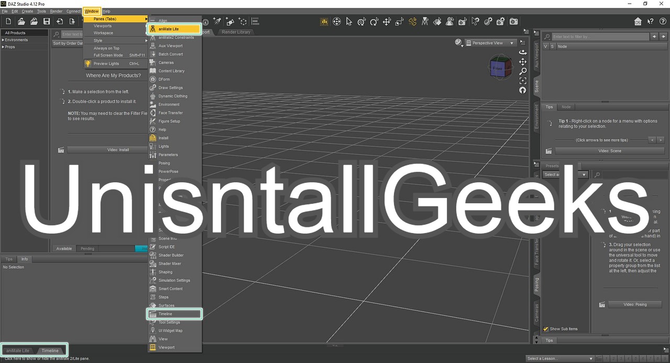Click the DS home icon in top-right
The image size is (670, 363).
click(x=638, y=21)
